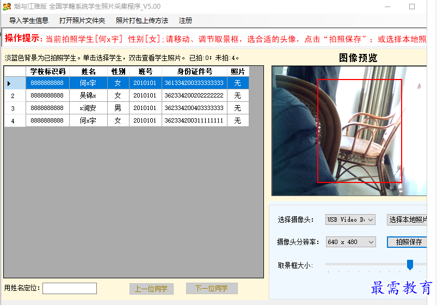Select 何x宇 in row 4
The width and height of the screenshot is (437, 305).
click(88, 120)
